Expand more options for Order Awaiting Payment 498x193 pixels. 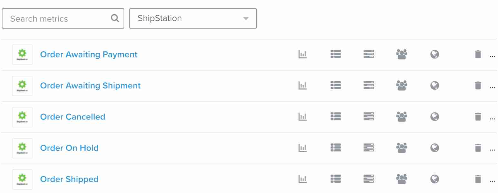coord(492,56)
